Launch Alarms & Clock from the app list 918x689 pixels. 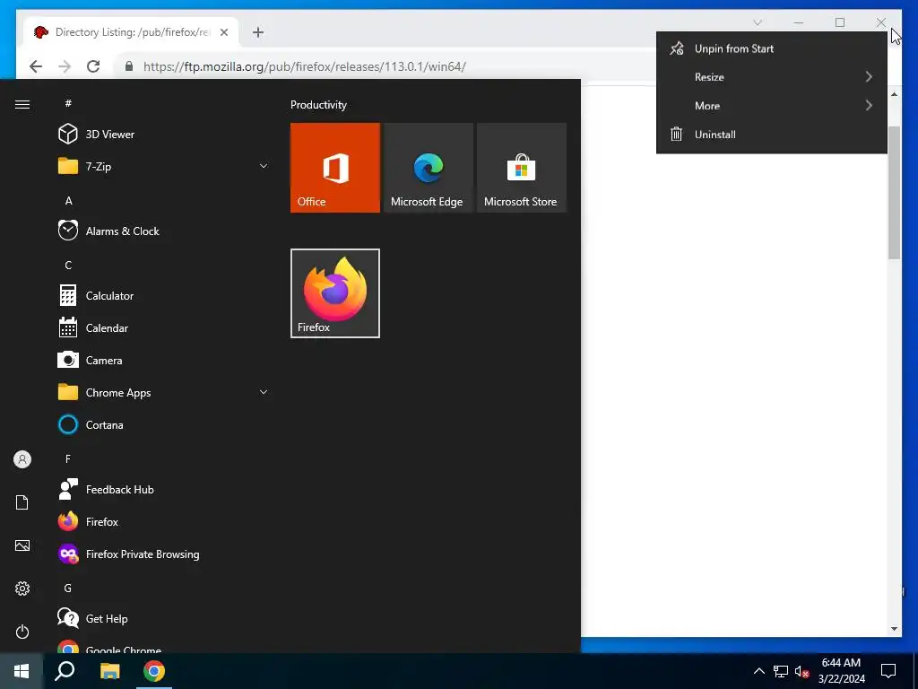pos(164,231)
